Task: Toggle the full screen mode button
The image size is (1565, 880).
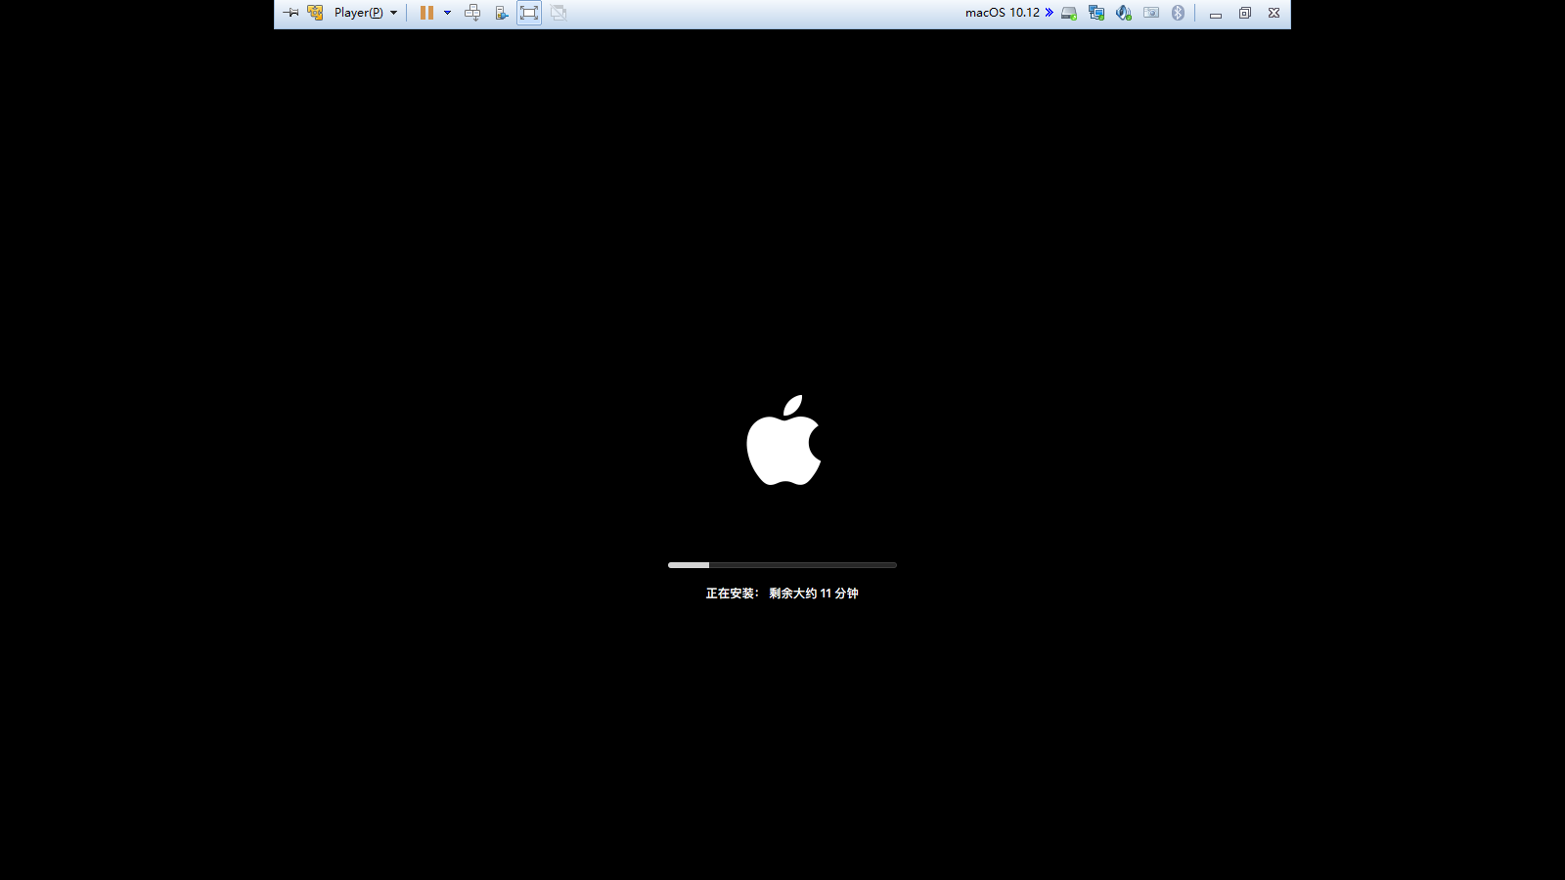Action: pos(529,13)
